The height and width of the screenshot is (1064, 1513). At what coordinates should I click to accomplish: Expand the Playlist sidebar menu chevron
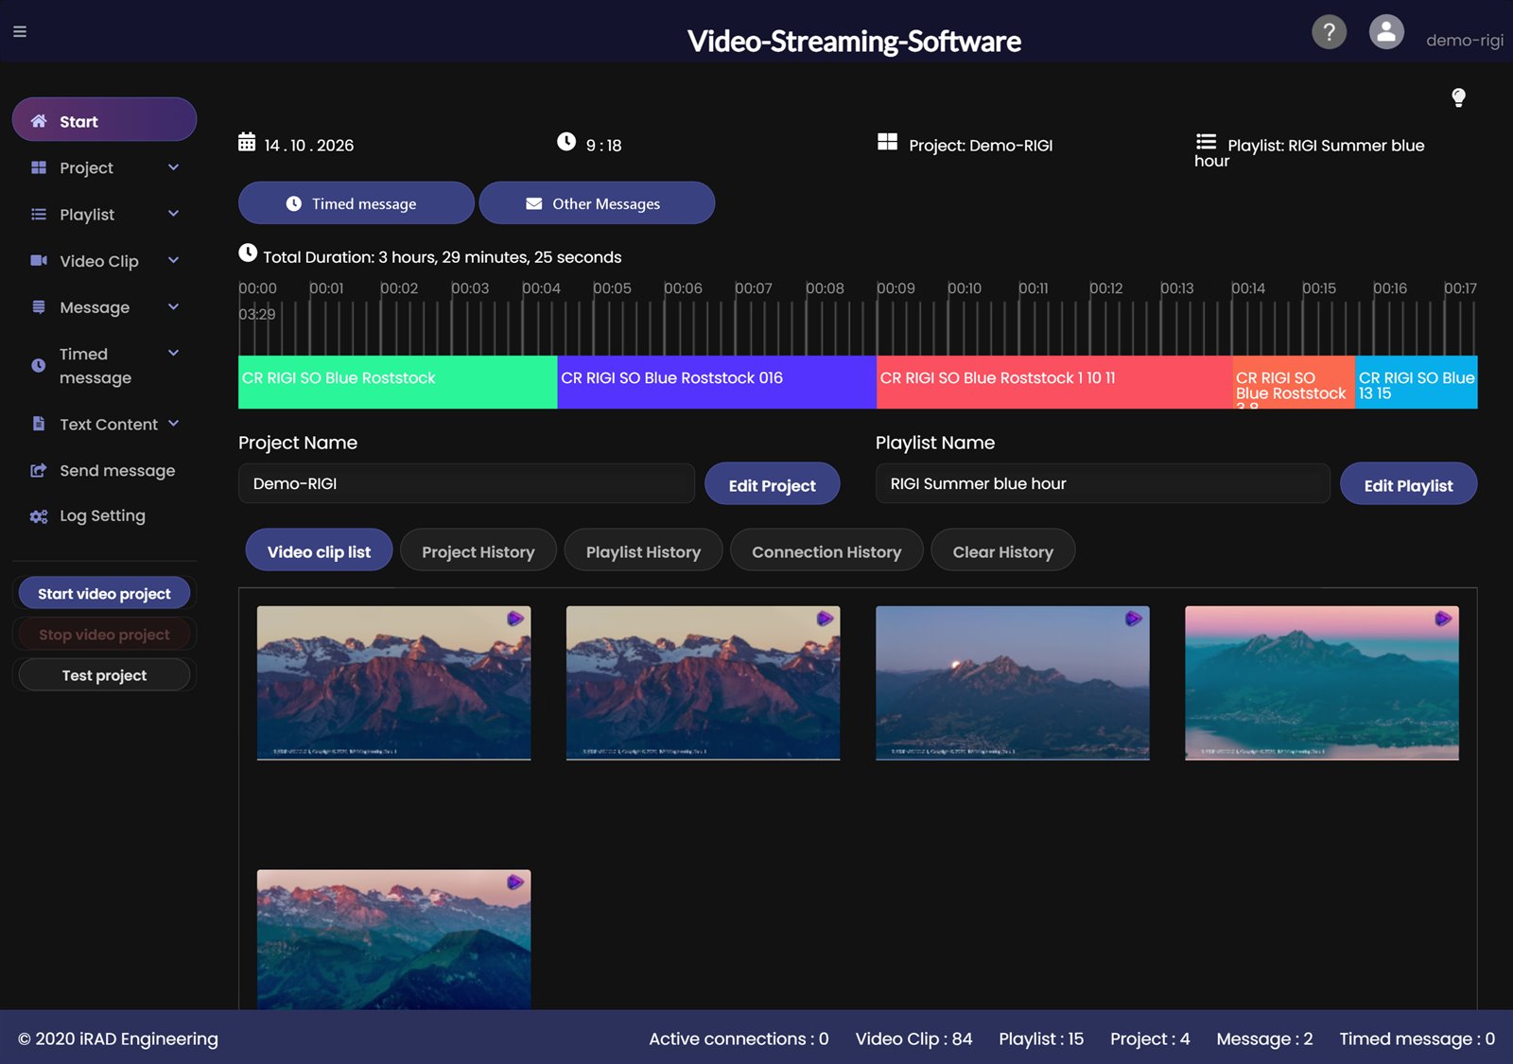pos(173,214)
